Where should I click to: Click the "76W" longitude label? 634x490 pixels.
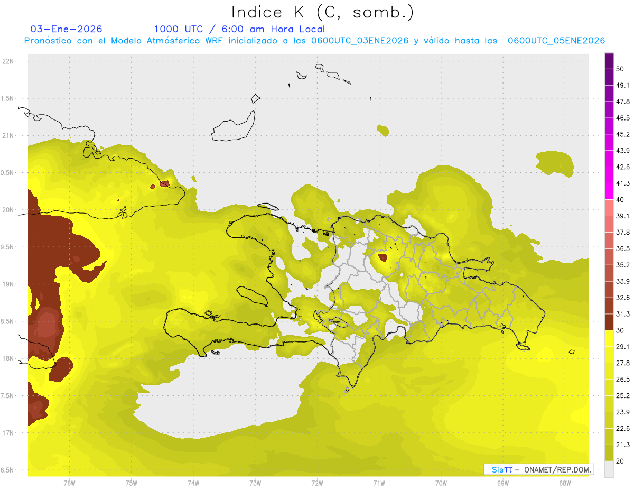[69, 483]
